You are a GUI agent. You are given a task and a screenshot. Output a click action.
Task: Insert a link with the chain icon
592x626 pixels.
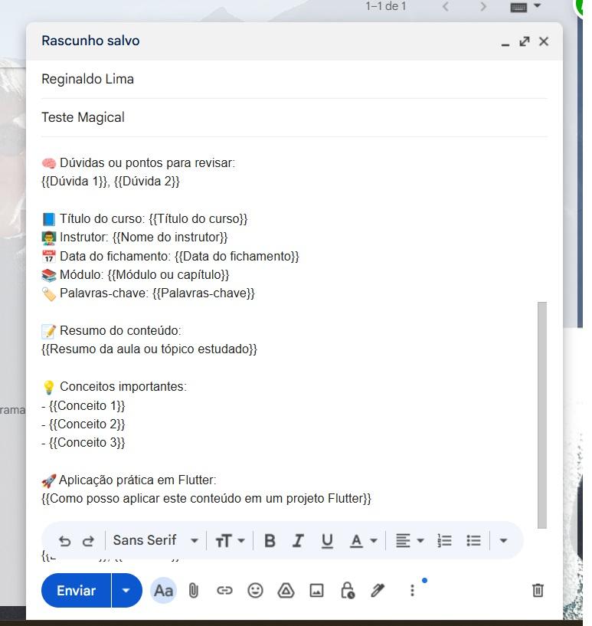pyautogui.click(x=224, y=591)
